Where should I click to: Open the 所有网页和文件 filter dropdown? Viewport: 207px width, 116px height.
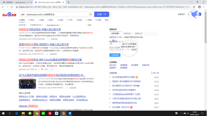click(x=37, y=25)
